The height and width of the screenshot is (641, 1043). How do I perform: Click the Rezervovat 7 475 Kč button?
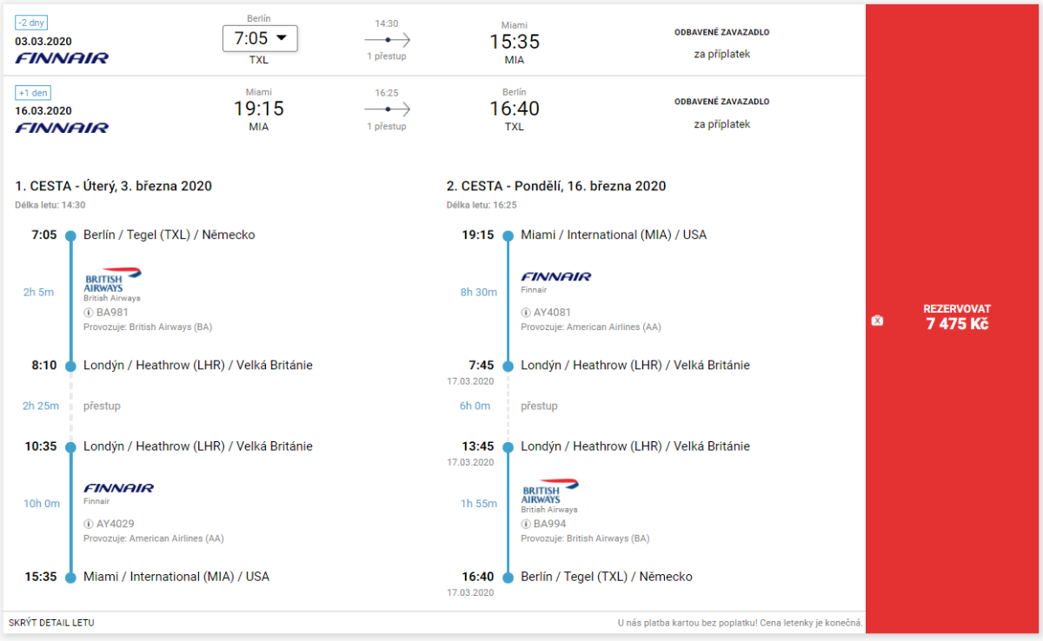(954, 318)
